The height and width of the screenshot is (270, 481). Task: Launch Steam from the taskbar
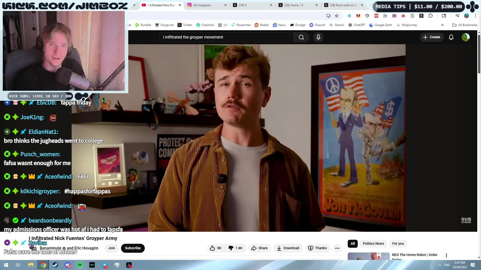[55, 265]
